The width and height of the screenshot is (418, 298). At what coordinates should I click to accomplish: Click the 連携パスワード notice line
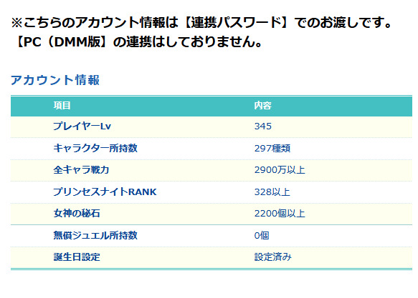point(201,22)
